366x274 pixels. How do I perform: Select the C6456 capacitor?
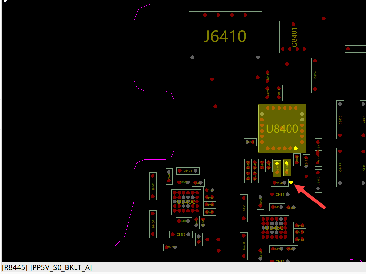pyautogui.click(x=261, y=202)
